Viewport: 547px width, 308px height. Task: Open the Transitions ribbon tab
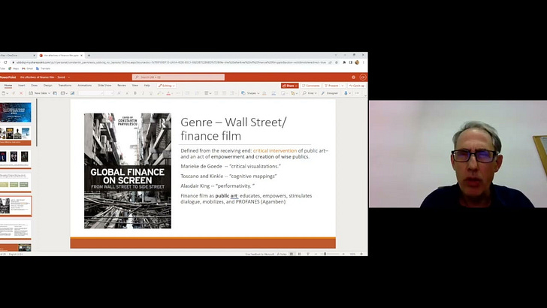65,86
